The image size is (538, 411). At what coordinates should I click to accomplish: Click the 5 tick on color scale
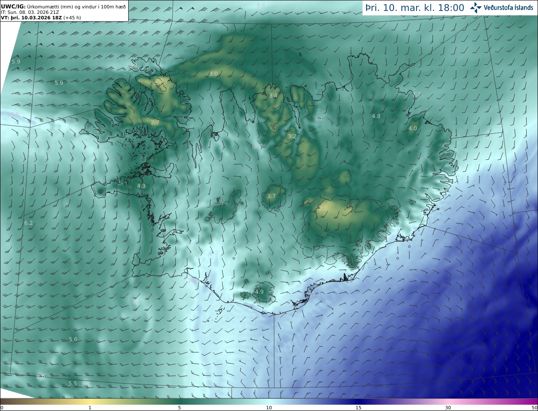(x=179, y=408)
